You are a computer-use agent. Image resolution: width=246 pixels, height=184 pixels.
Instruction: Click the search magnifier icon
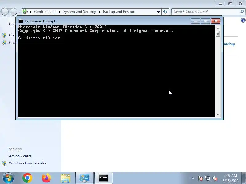[x=242, y=12]
